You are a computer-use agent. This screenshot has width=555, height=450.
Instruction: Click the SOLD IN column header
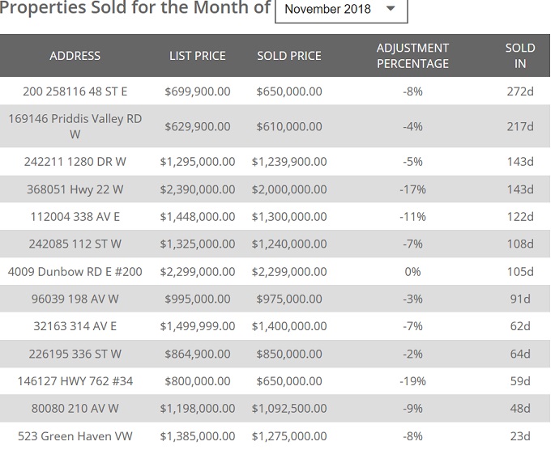[x=519, y=56]
